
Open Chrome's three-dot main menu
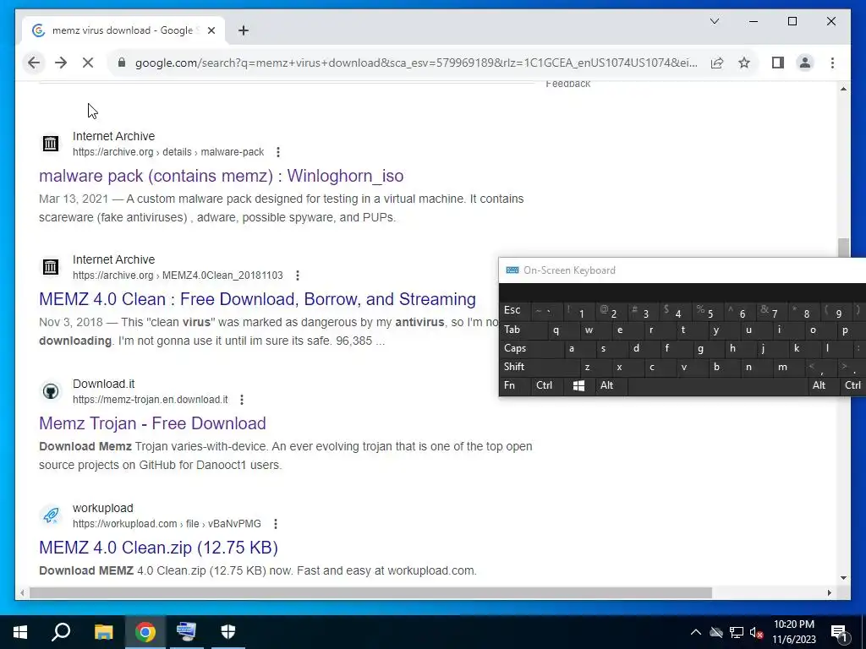pyautogui.click(x=832, y=63)
